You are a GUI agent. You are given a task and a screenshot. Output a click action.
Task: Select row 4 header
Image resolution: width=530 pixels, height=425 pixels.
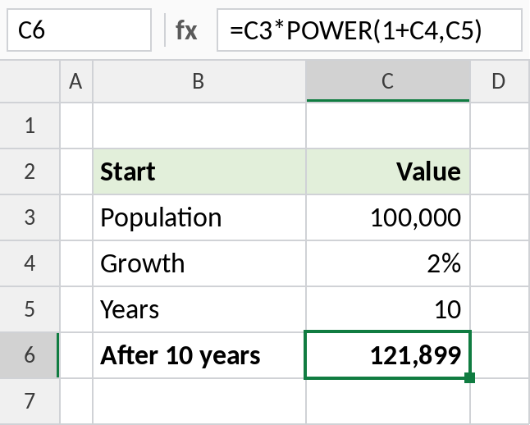30,263
